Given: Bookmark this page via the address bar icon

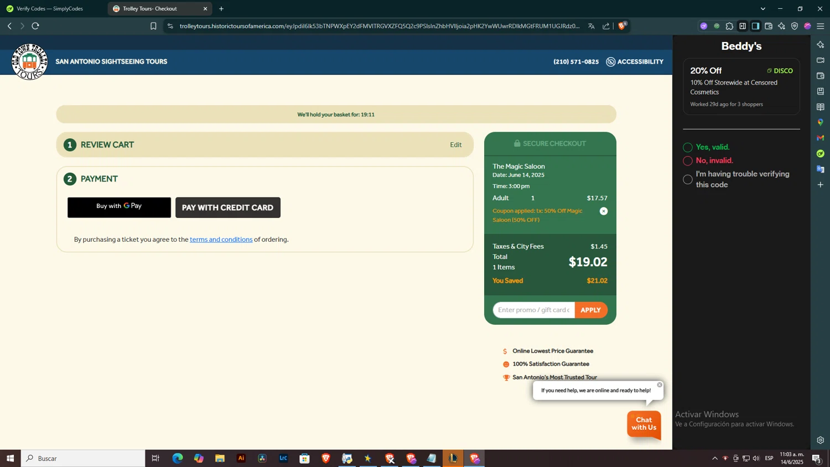Looking at the screenshot, I should point(153,26).
